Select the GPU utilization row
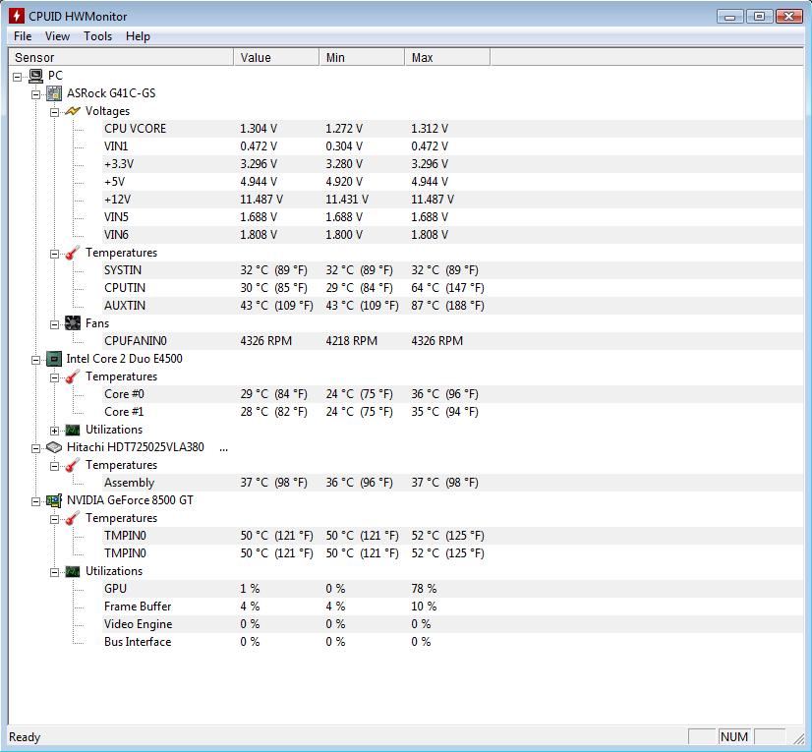The image size is (812, 752). pos(453,589)
